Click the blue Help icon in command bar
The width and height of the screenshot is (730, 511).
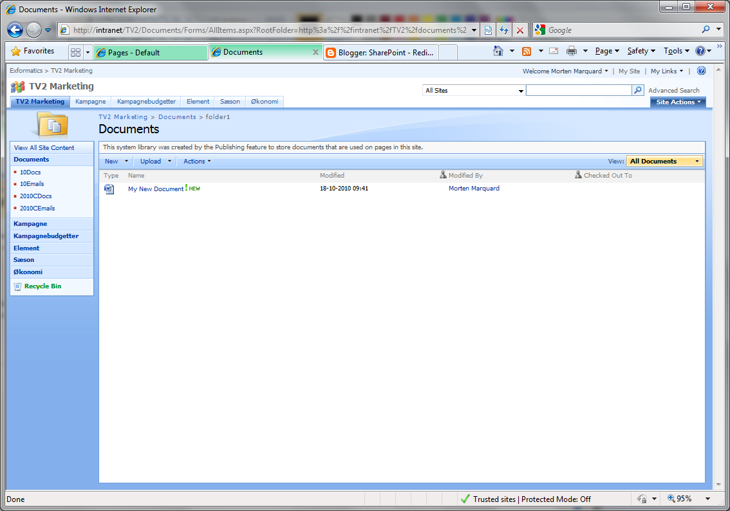tap(700, 51)
